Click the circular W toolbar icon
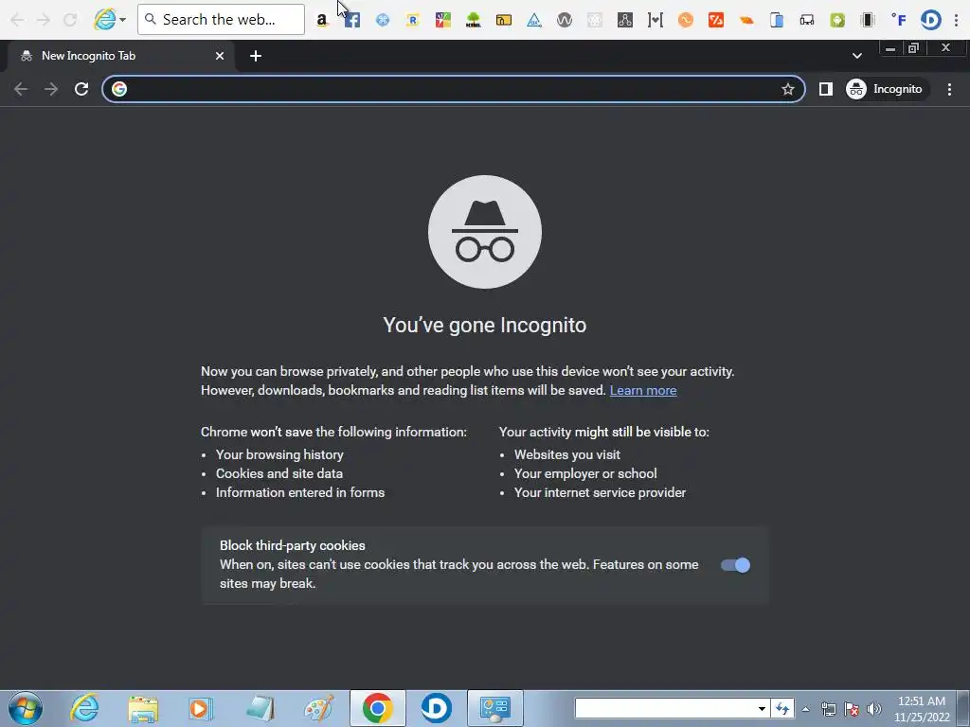 [x=565, y=20]
